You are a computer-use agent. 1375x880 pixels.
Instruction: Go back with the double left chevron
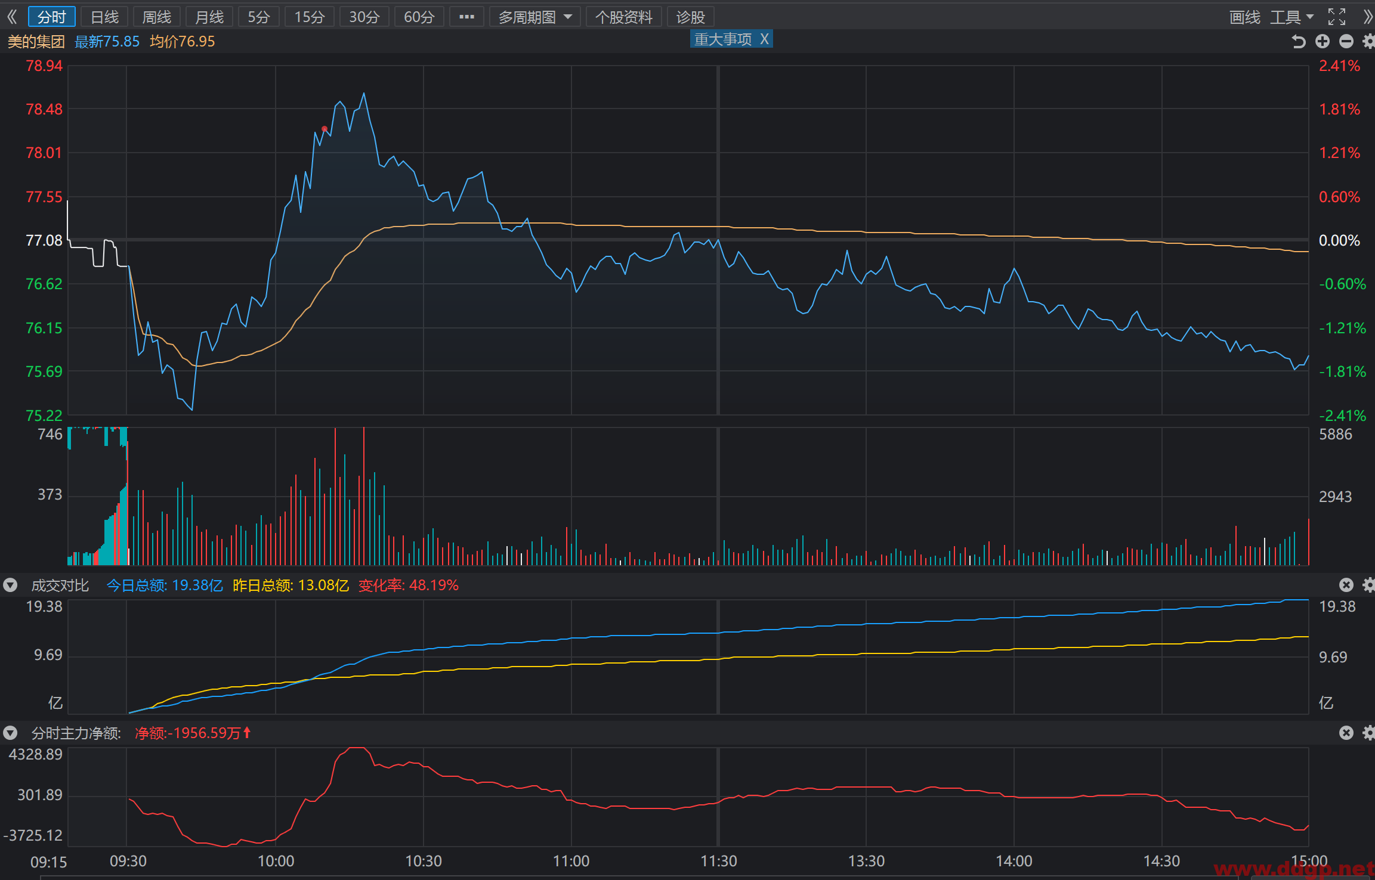tap(12, 17)
